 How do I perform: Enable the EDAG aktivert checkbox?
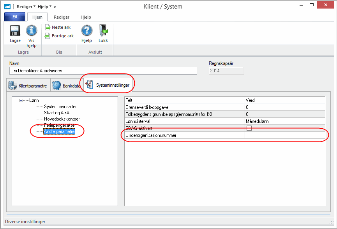tap(249, 128)
